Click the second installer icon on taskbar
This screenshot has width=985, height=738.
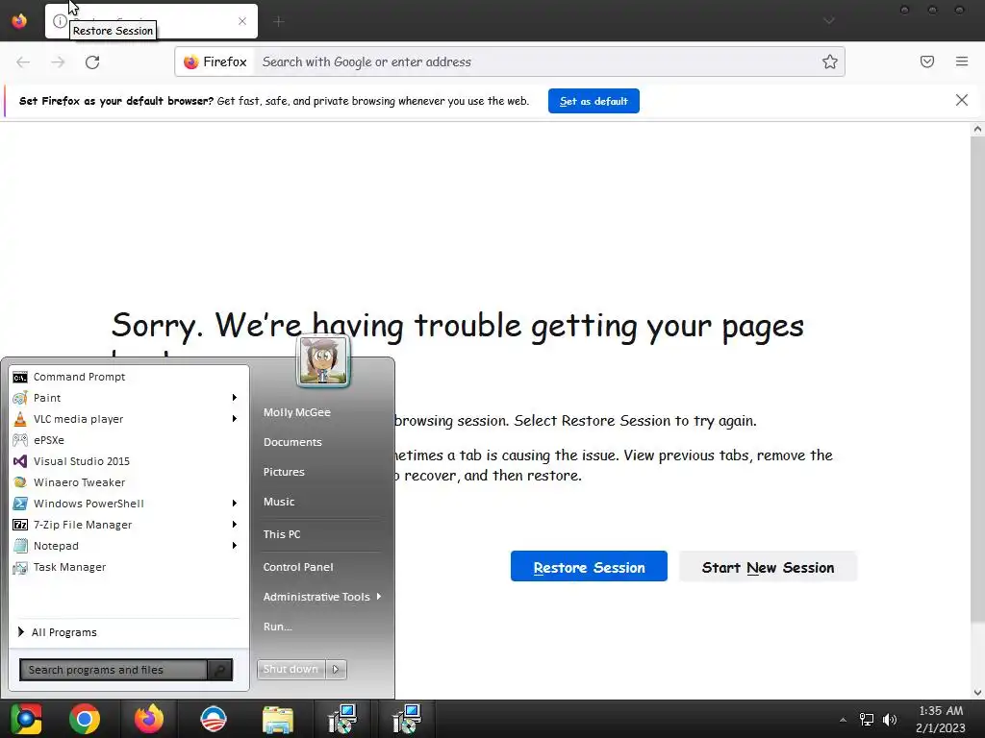[407, 719]
